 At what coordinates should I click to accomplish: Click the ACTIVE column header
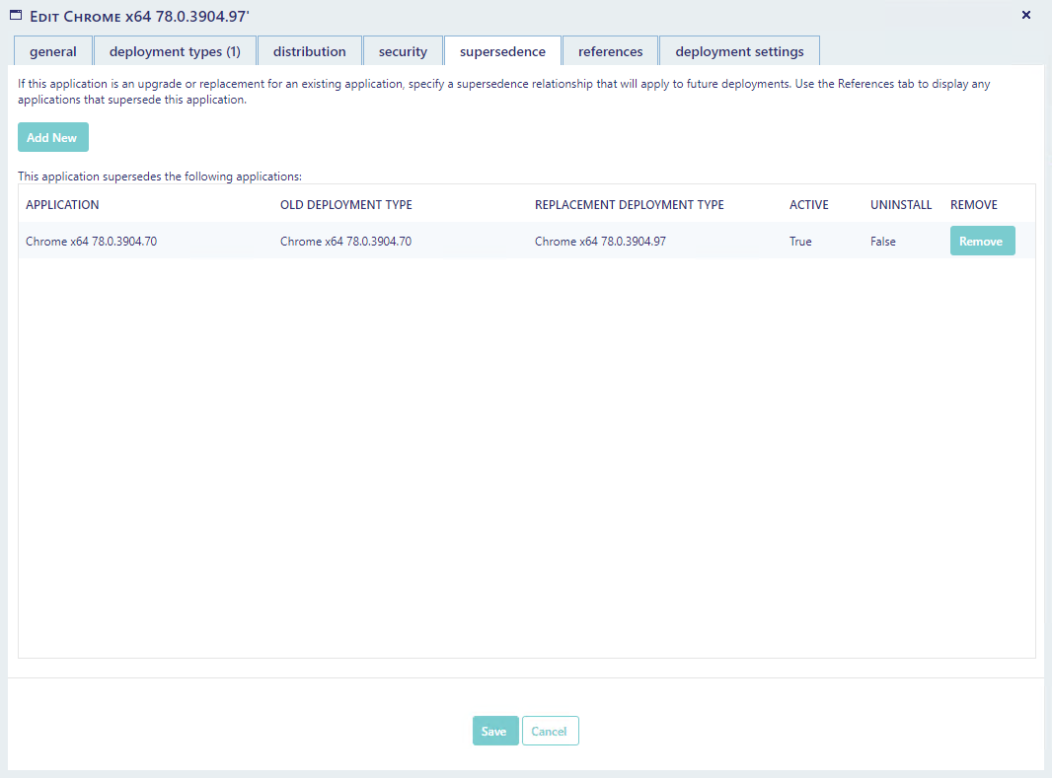(808, 205)
